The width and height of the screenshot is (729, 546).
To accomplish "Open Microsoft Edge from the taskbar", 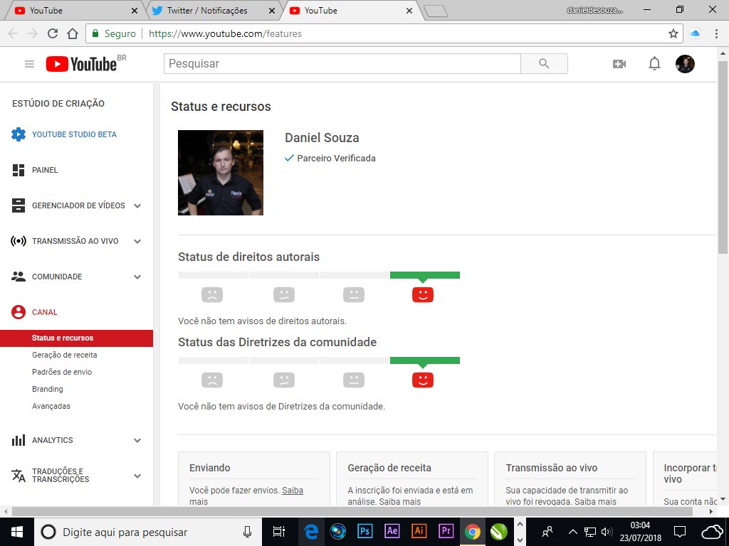I will coord(311,532).
